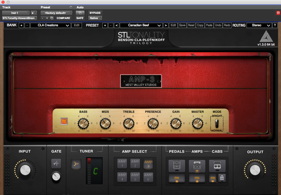
Task: Click Edit next to the preset selector
Action: tap(173, 25)
